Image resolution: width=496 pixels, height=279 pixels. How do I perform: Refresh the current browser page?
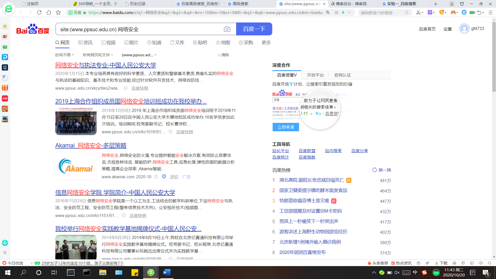click(x=39, y=12)
